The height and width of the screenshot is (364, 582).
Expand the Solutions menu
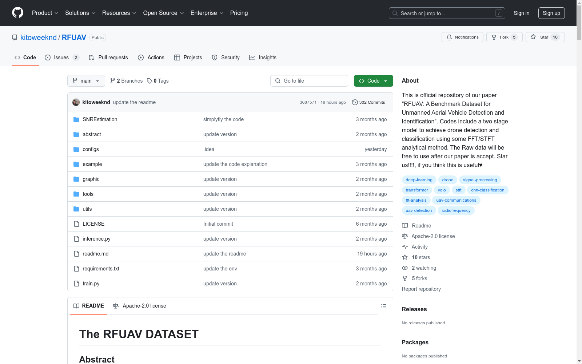80,13
